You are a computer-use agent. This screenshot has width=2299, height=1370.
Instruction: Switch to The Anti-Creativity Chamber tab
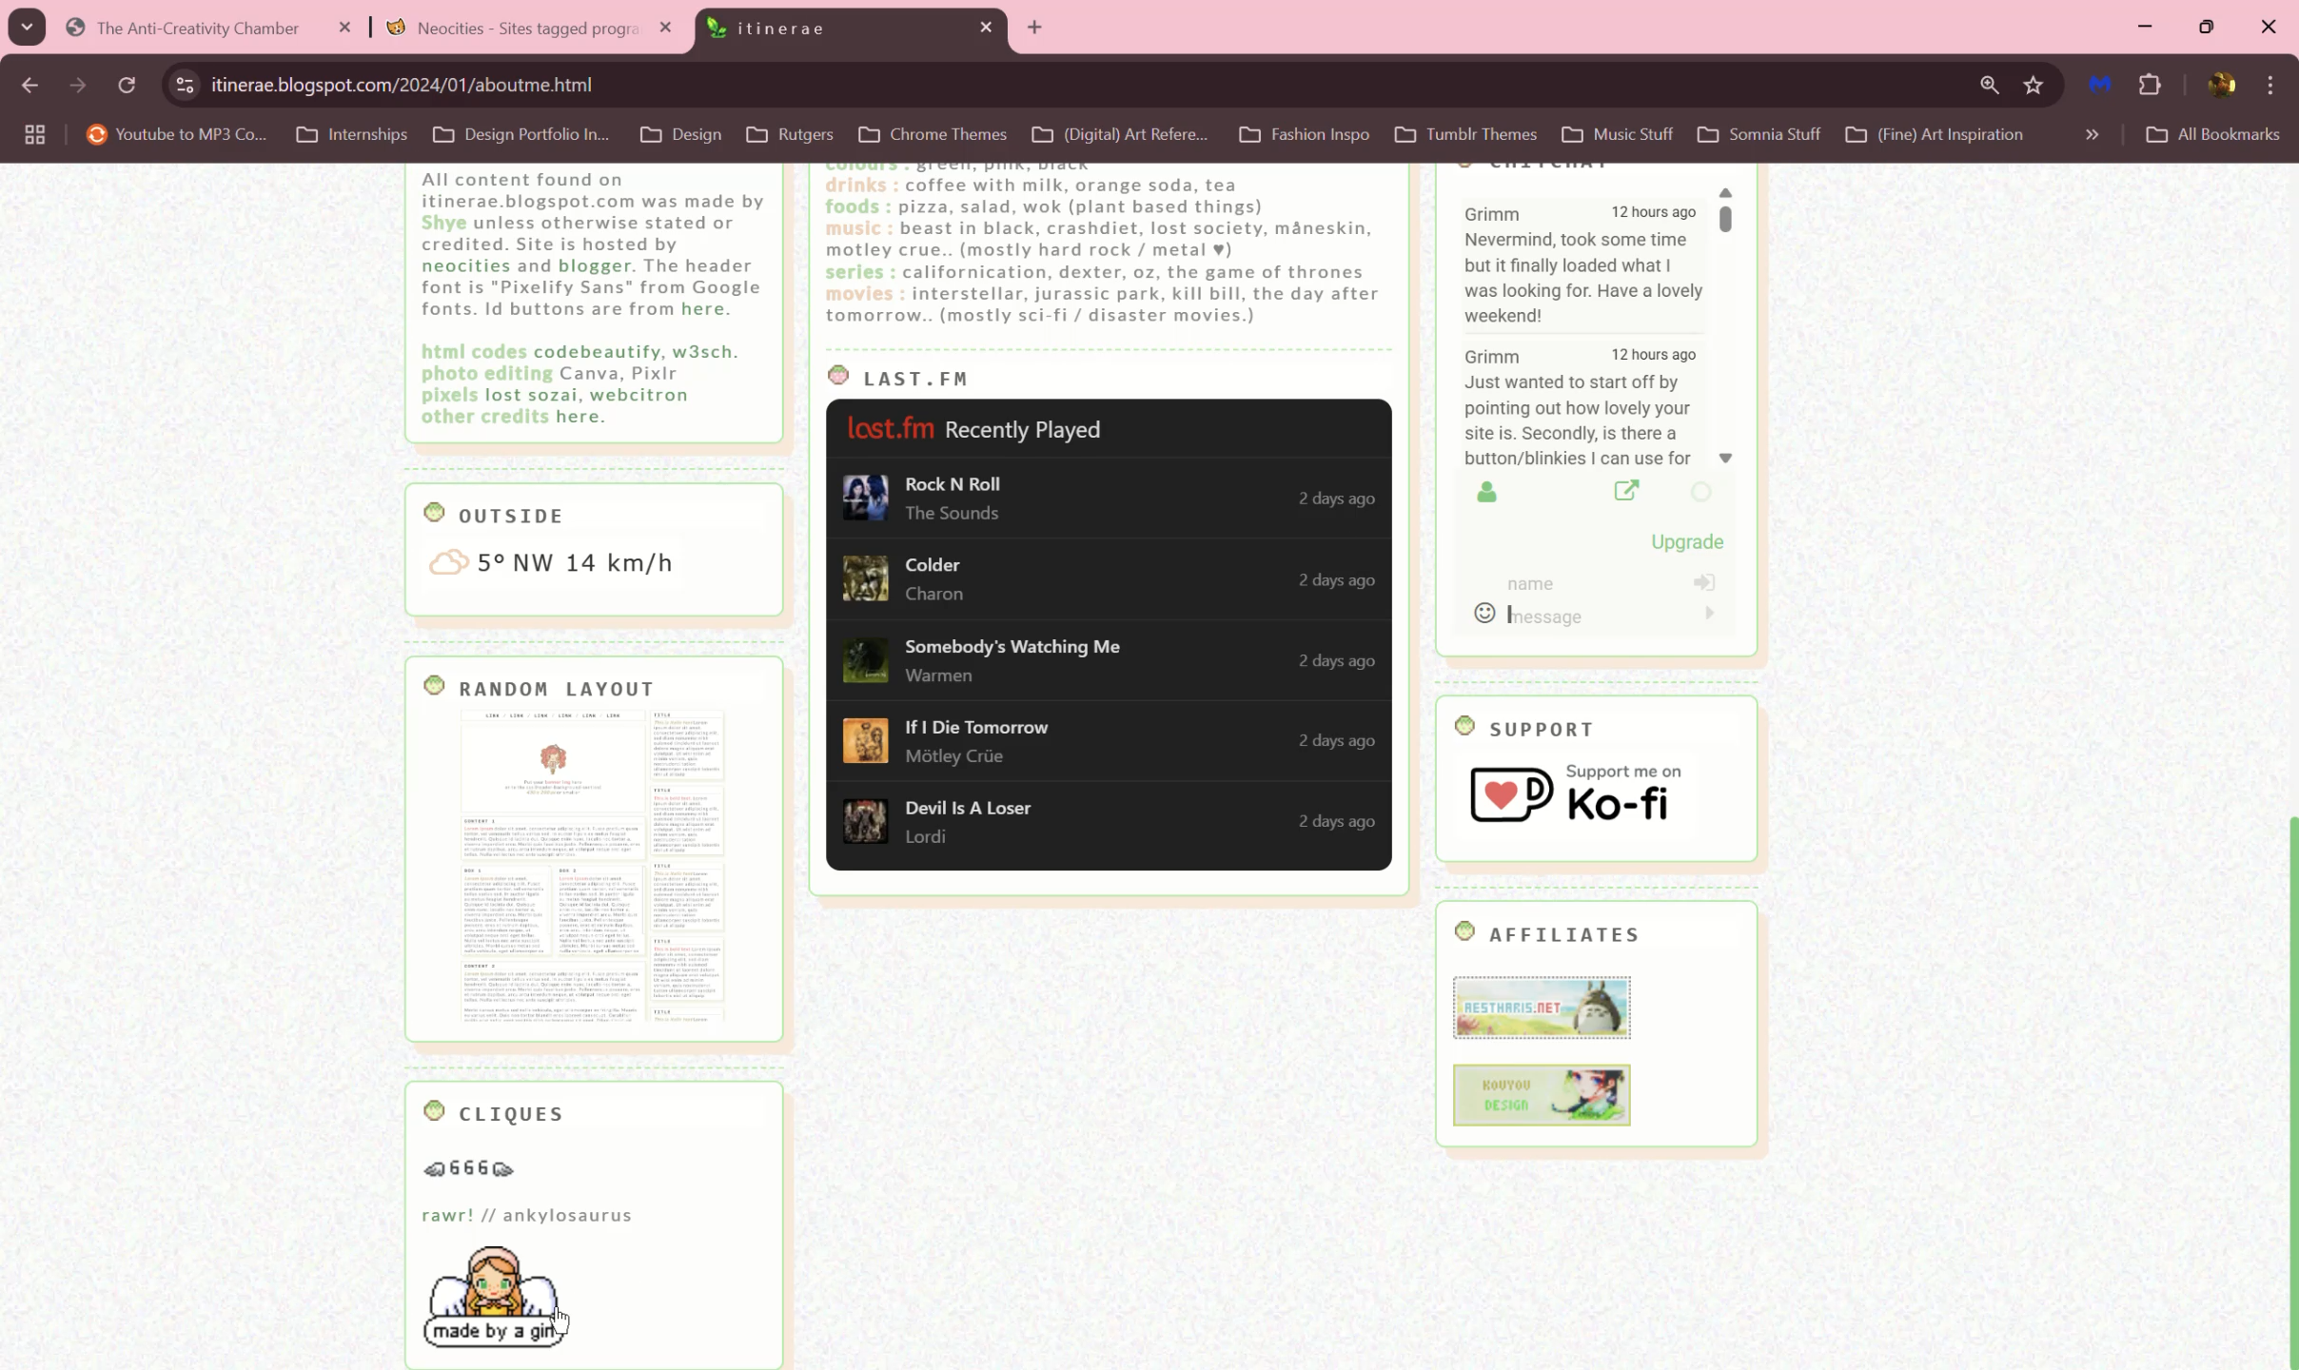[198, 28]
